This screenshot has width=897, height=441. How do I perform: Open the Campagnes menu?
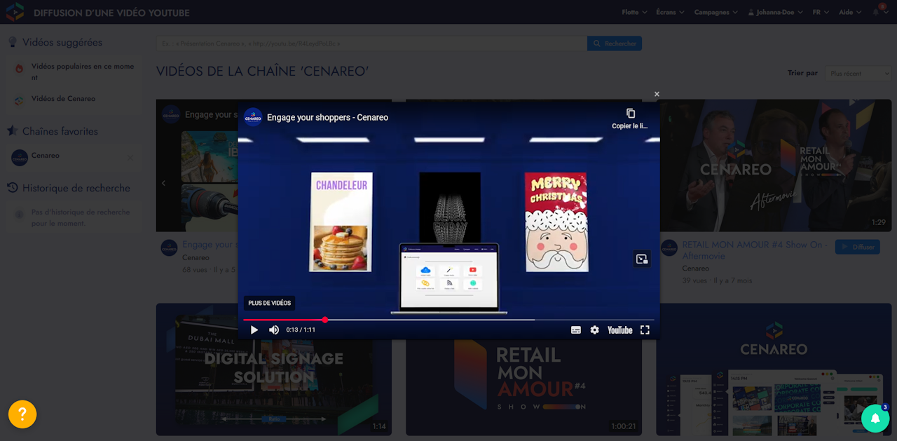(716, 12)
